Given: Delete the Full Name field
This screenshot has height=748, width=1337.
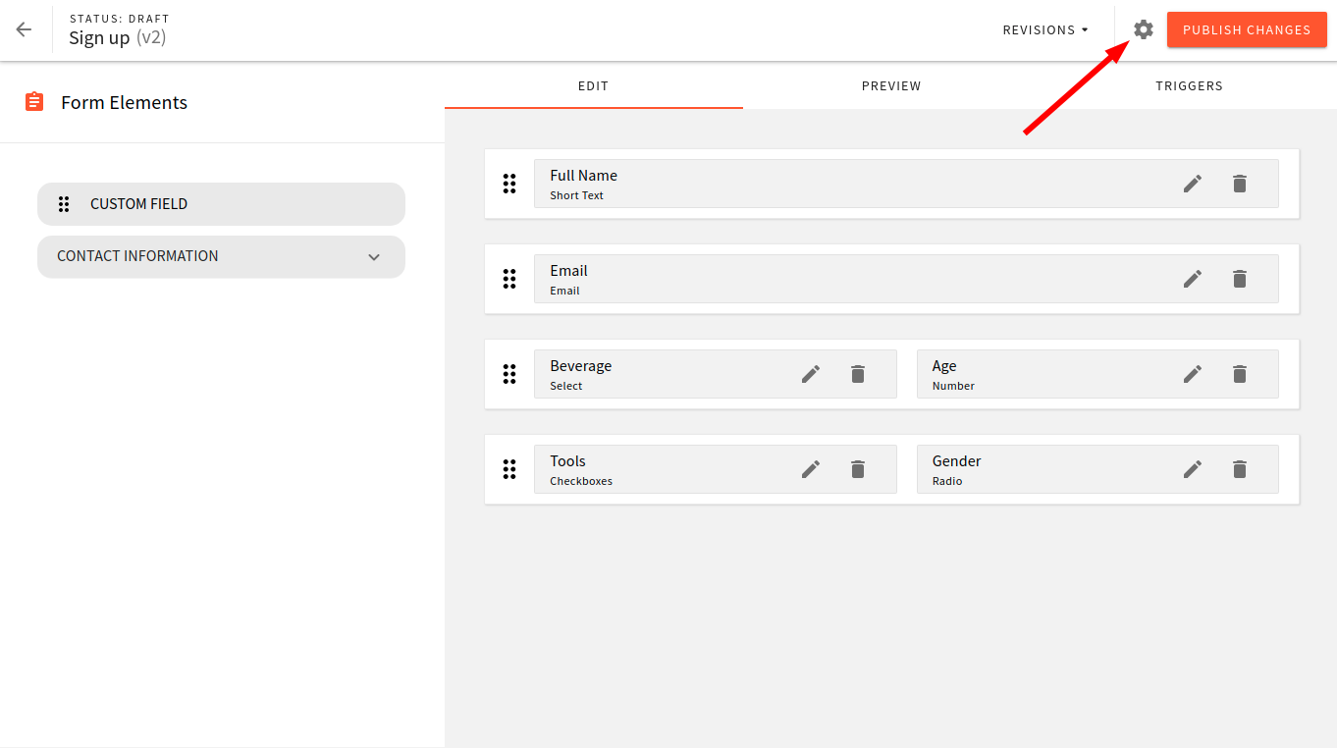Looking at the screenshot, I should coord(1239,184).
